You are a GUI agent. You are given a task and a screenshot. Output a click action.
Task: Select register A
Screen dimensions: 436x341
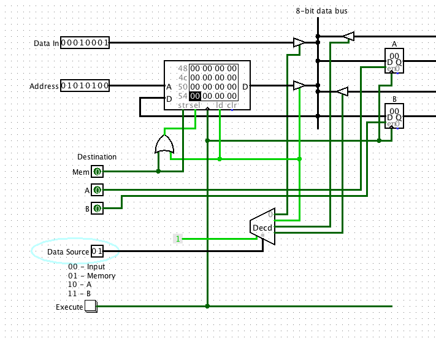(394, 61)
